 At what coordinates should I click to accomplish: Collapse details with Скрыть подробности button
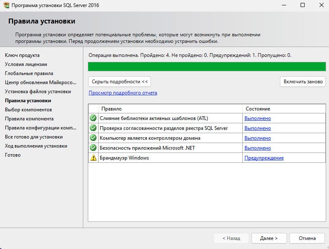pos(120,82)
